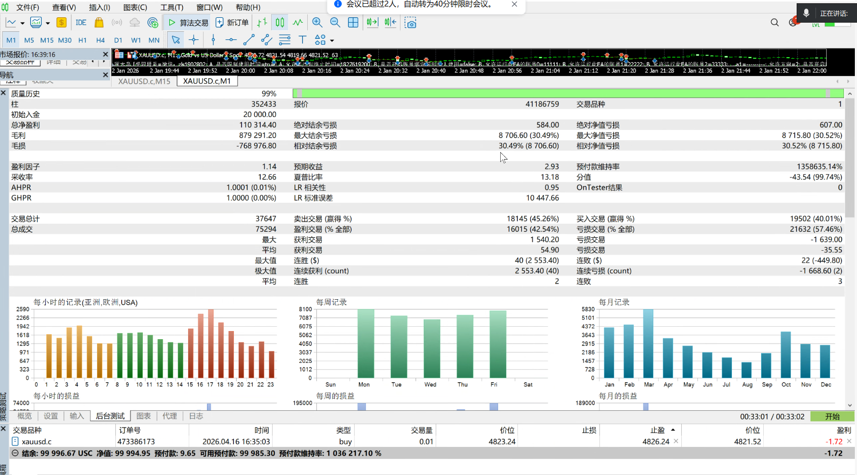Image resolution: width=857 pixels, height=475 pixels.
Task: Select the M30 timeframe
Action: [65, 40]
